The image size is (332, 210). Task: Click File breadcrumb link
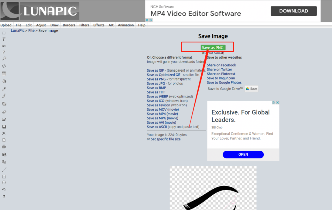tap(31, 30)
